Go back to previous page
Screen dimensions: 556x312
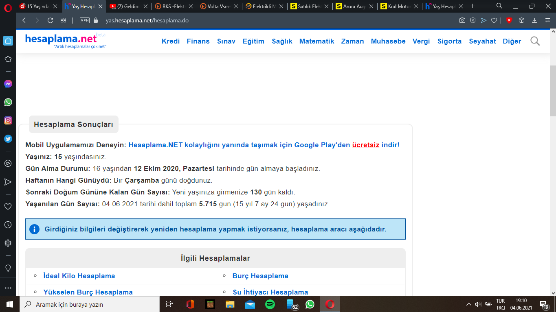[x=24, y=20]
